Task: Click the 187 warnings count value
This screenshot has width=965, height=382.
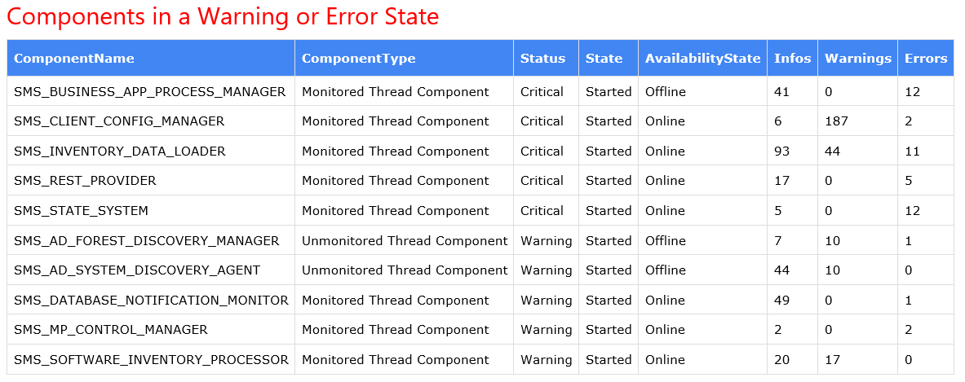Action: 836,121
